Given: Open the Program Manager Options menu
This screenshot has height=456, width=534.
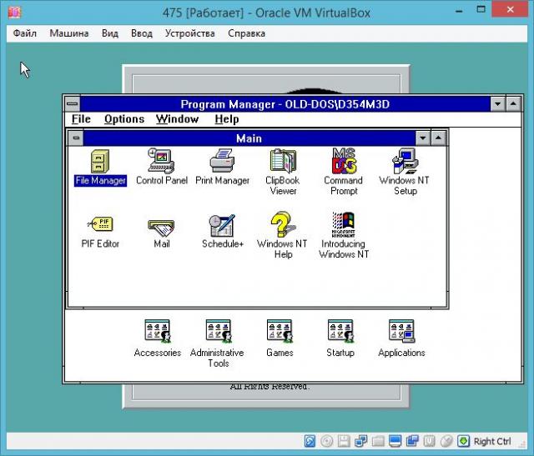Looking at the screenshot, I should (x=124, y=119).
